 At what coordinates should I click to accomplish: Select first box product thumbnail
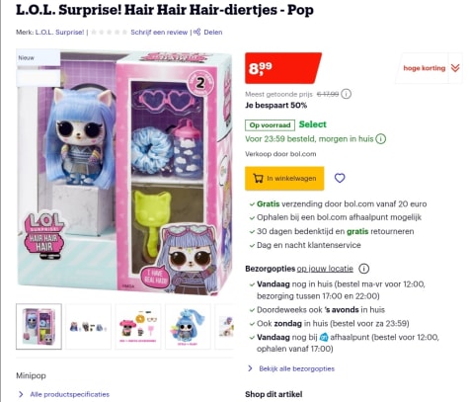(39, 326)
